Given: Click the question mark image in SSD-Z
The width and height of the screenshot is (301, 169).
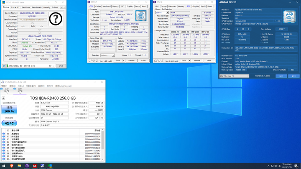Looking at the screenshot, I should 56,19.
